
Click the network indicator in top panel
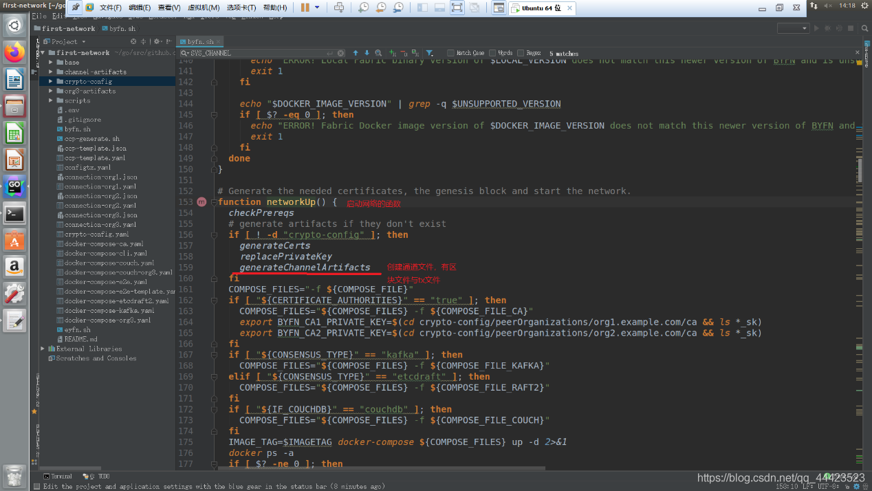click(814, 6)
